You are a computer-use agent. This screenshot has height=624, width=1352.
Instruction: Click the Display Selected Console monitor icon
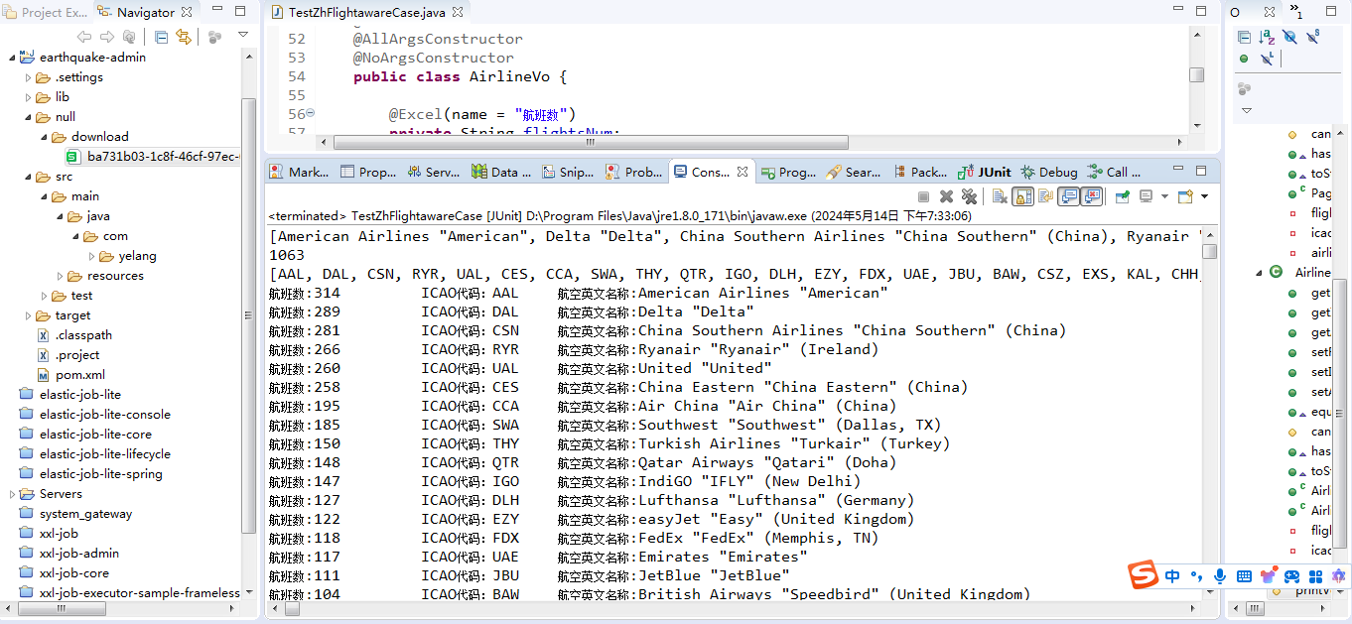click(1146, 196)
